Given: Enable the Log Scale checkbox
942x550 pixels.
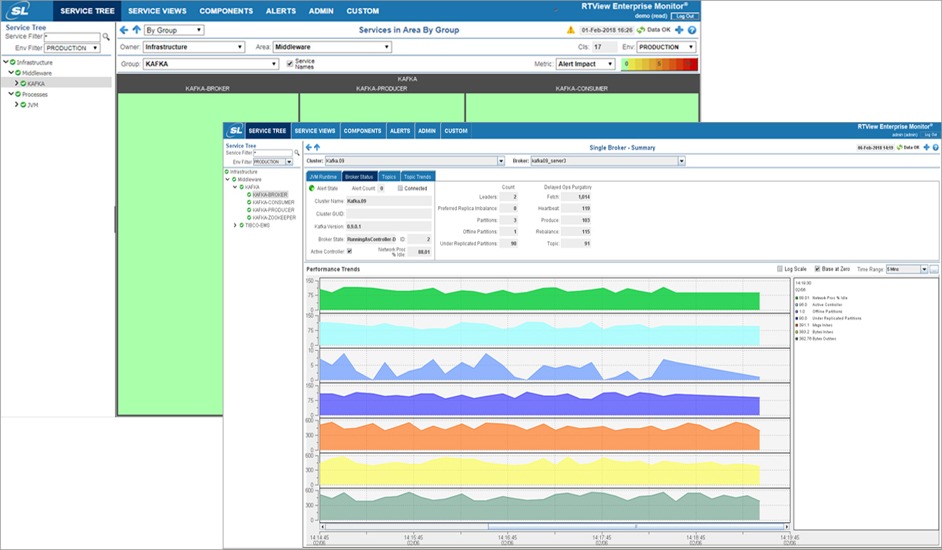Looking at the screenshot, I should click(780, 269).
